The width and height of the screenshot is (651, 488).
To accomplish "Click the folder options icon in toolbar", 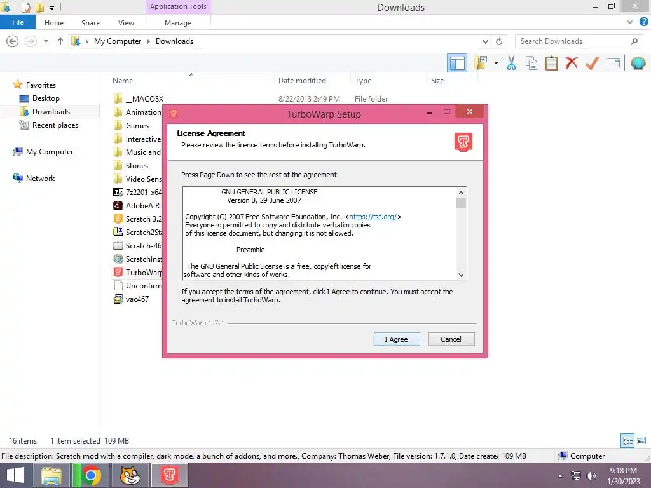I will 482,63.
